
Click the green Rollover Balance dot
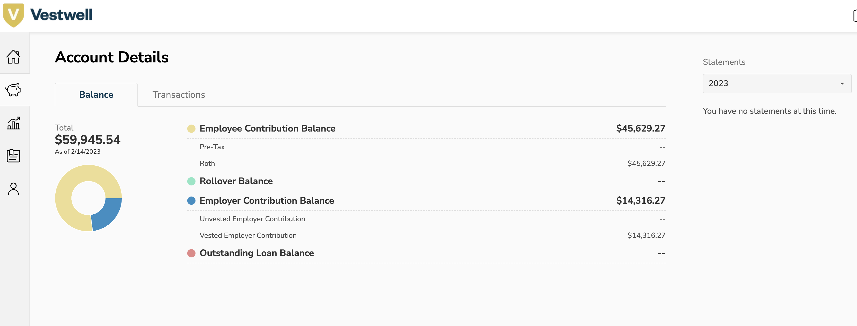click(192, 181)
